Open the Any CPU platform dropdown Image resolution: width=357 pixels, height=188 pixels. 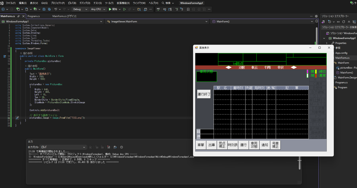tap(98, 9)
